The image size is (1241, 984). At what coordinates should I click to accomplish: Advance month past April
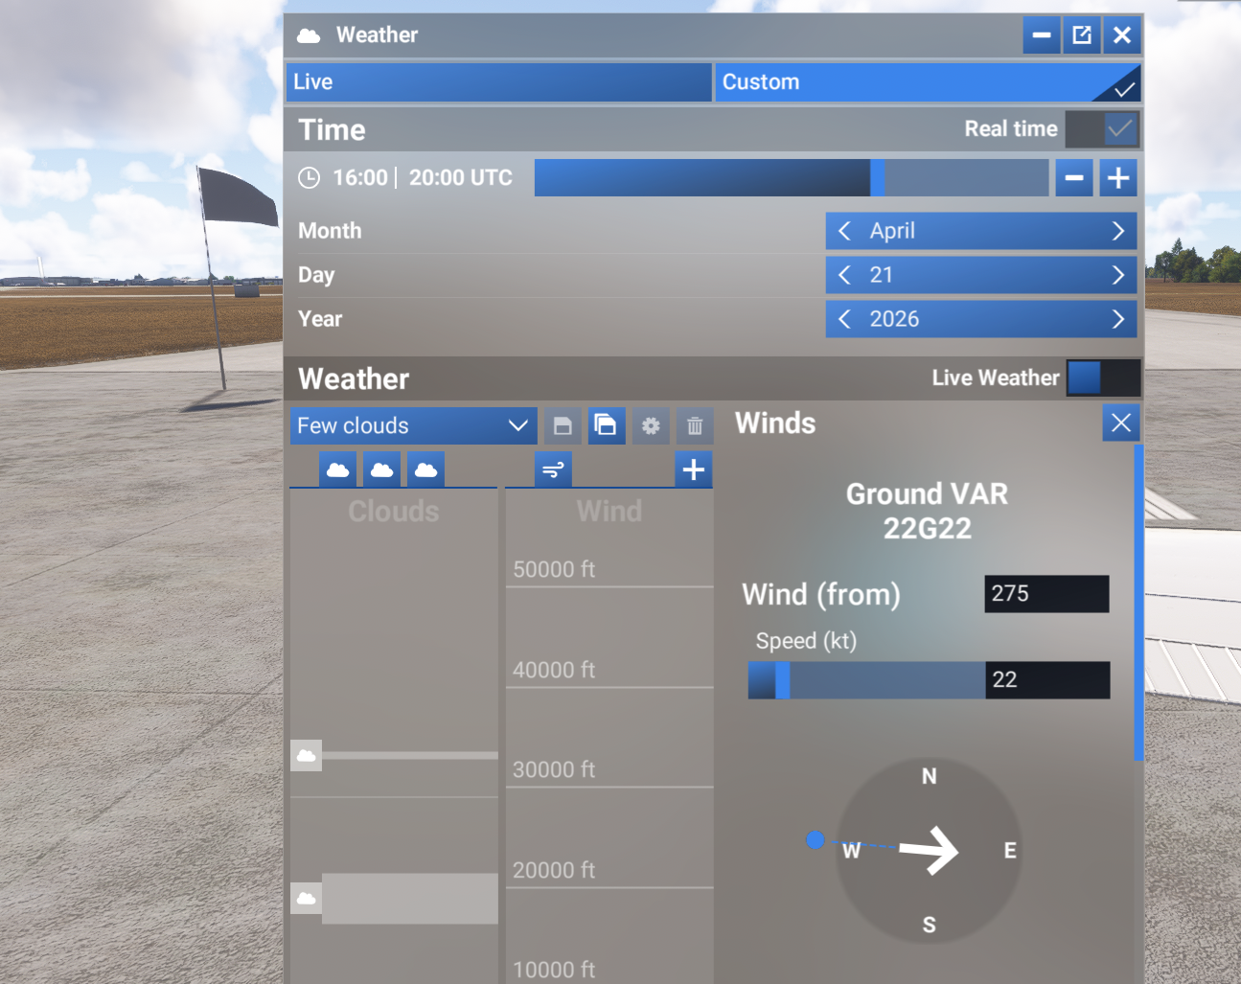(1117, 231)
